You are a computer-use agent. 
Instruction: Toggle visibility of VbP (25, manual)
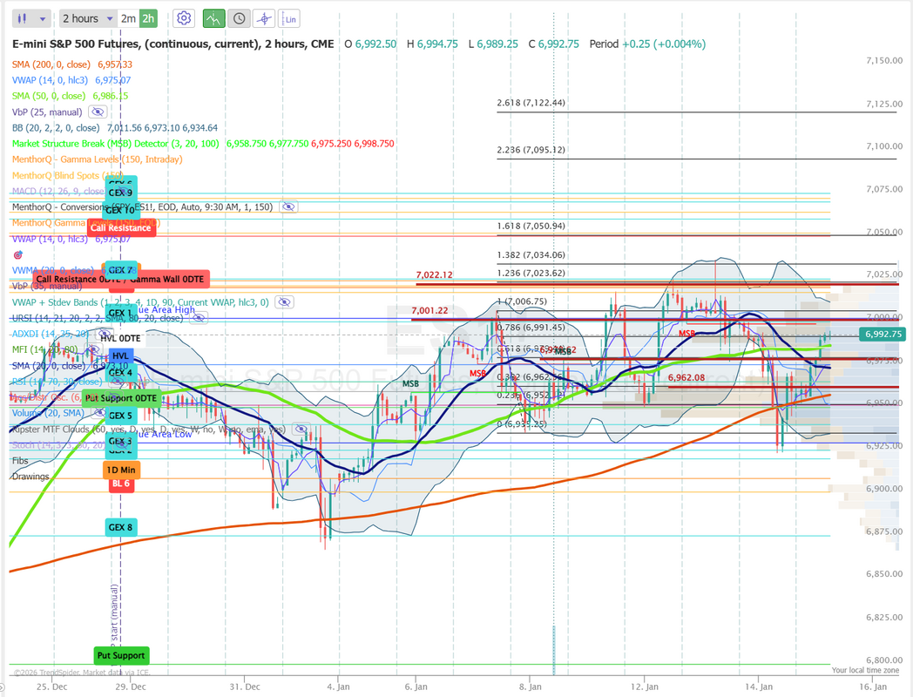(98, 112)
